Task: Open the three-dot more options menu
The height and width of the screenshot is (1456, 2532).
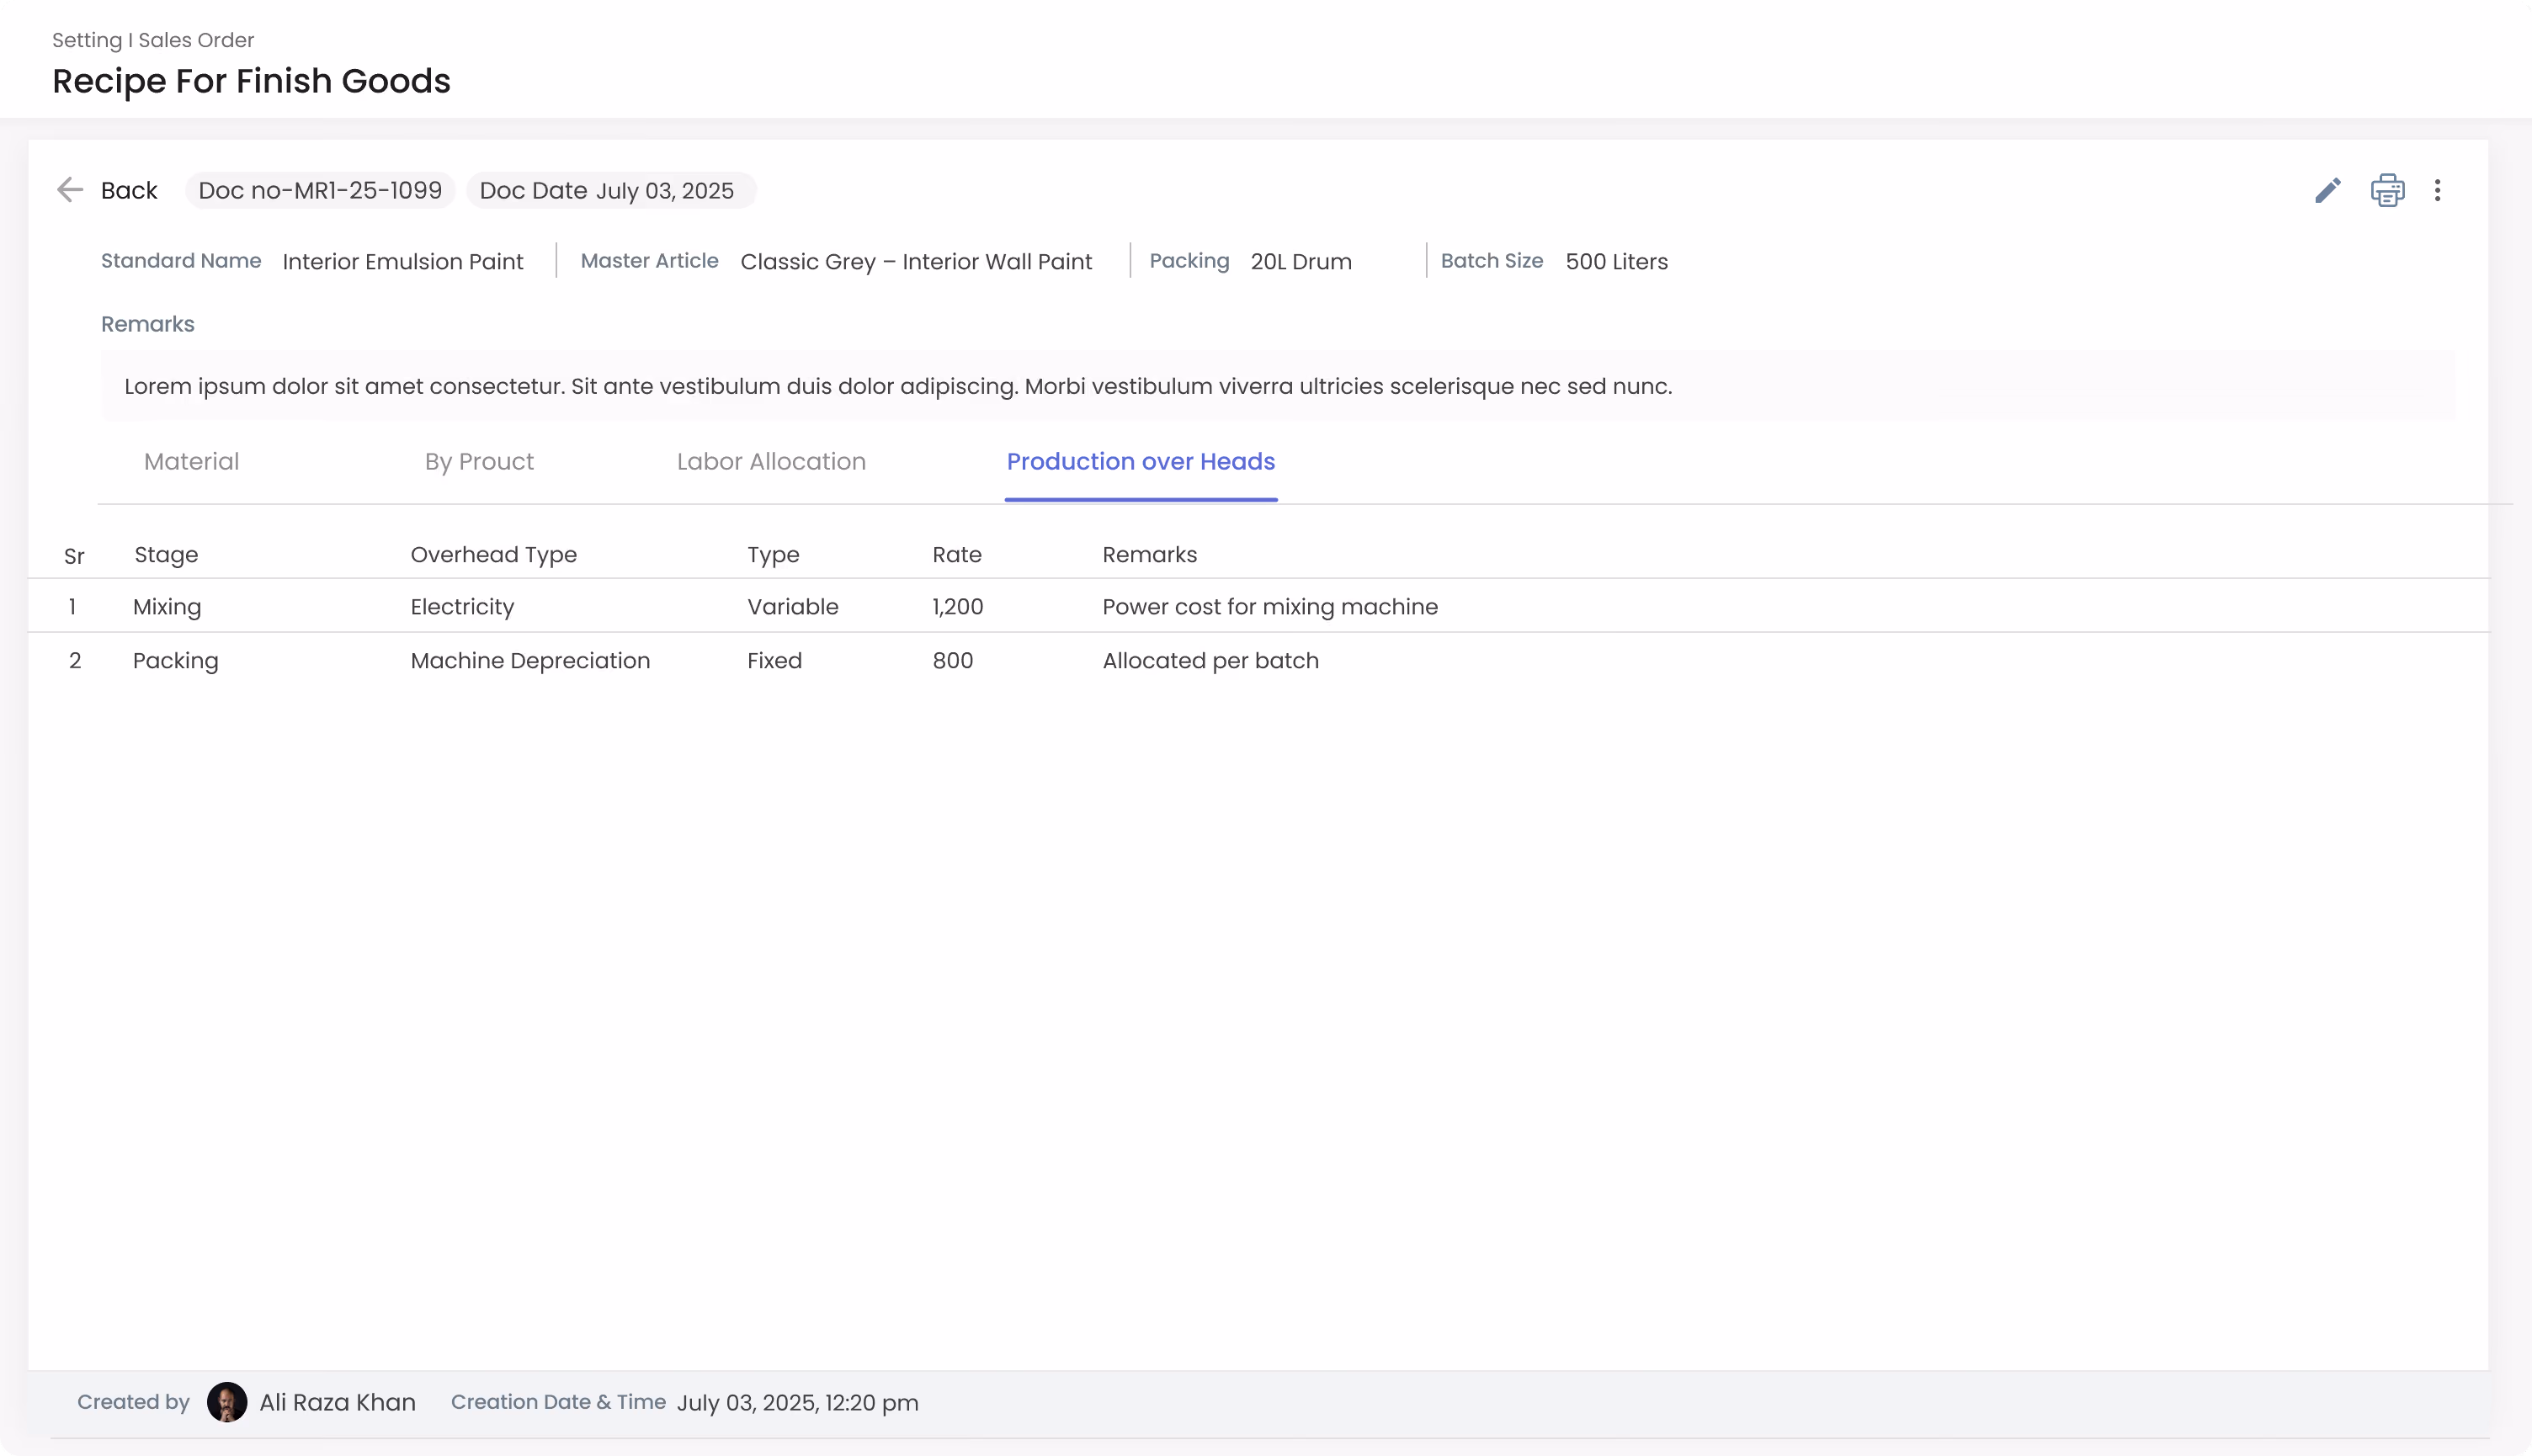Action: pos(2437,190)
